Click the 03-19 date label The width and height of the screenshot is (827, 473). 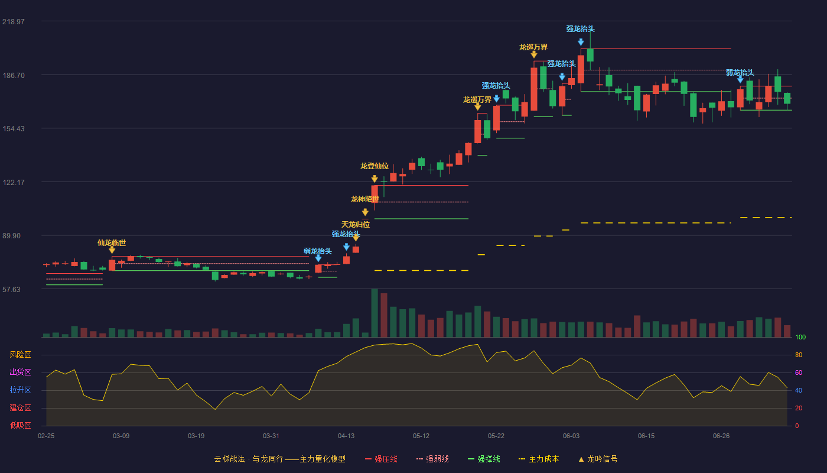point(196,436)
